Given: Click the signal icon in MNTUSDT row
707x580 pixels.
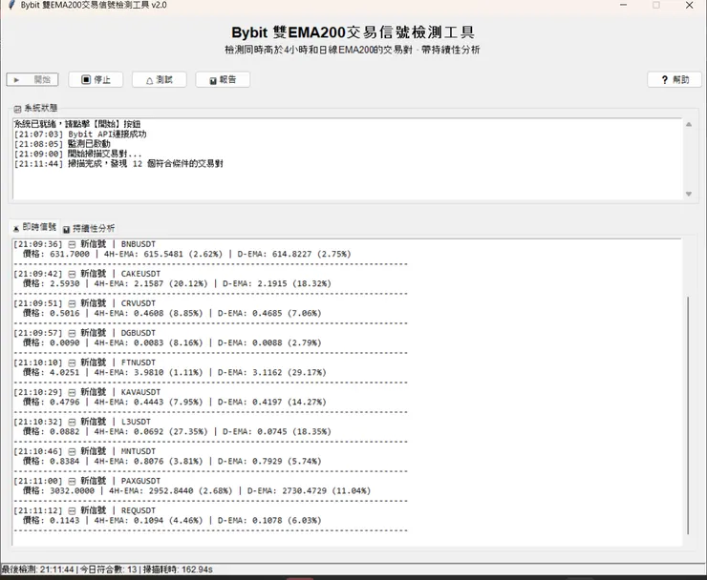Looking at the screenshot, I should coord(73,451).
